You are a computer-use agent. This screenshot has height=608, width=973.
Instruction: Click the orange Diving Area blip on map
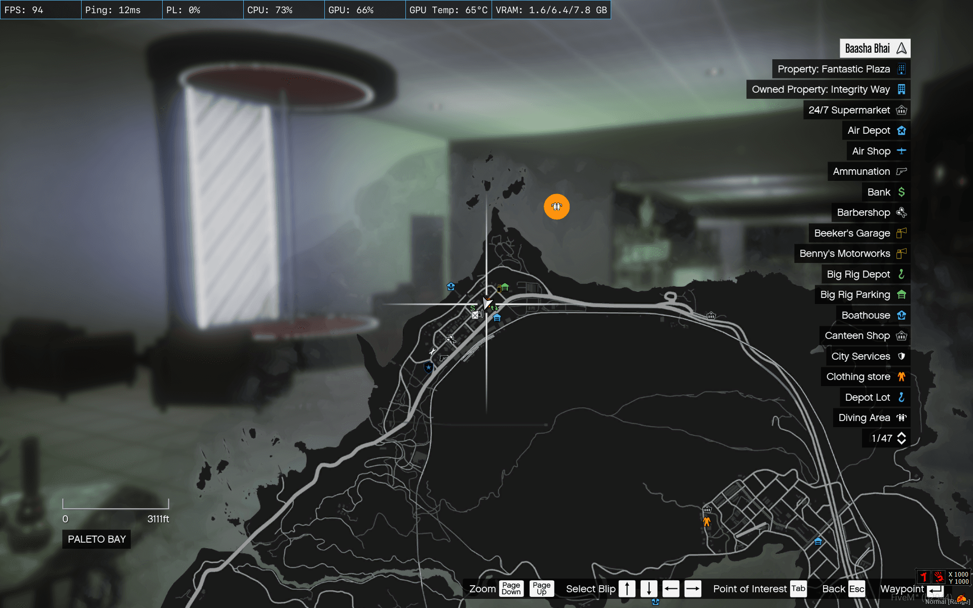556,207
